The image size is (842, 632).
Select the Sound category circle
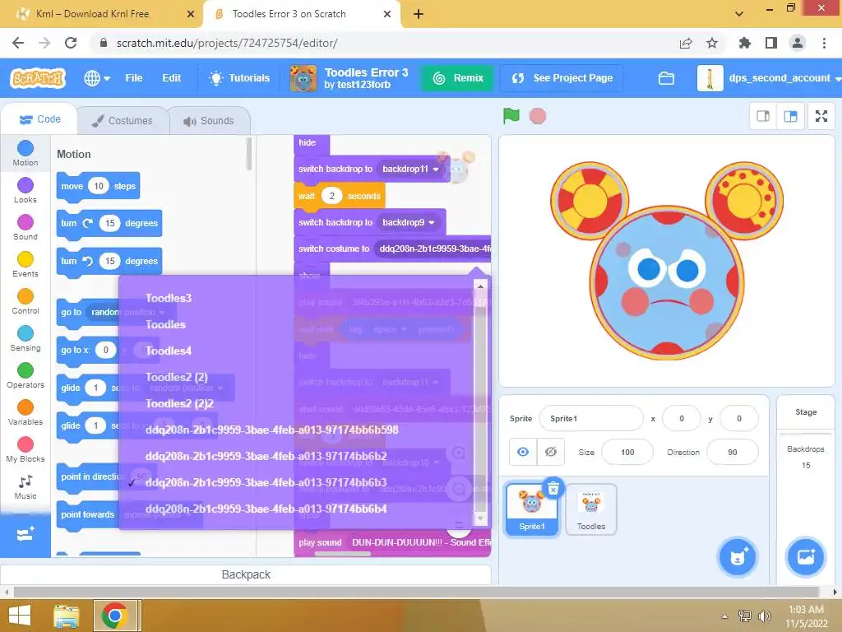click(x=25, y=222)
